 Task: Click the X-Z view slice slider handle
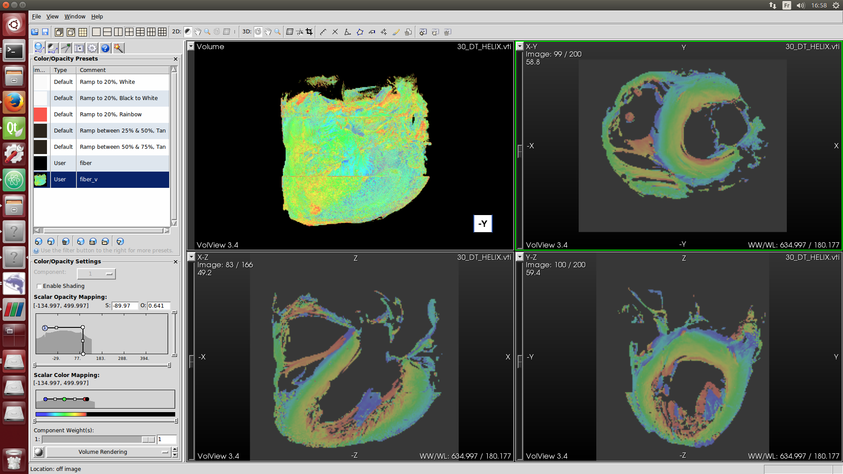tap(191, 362)
